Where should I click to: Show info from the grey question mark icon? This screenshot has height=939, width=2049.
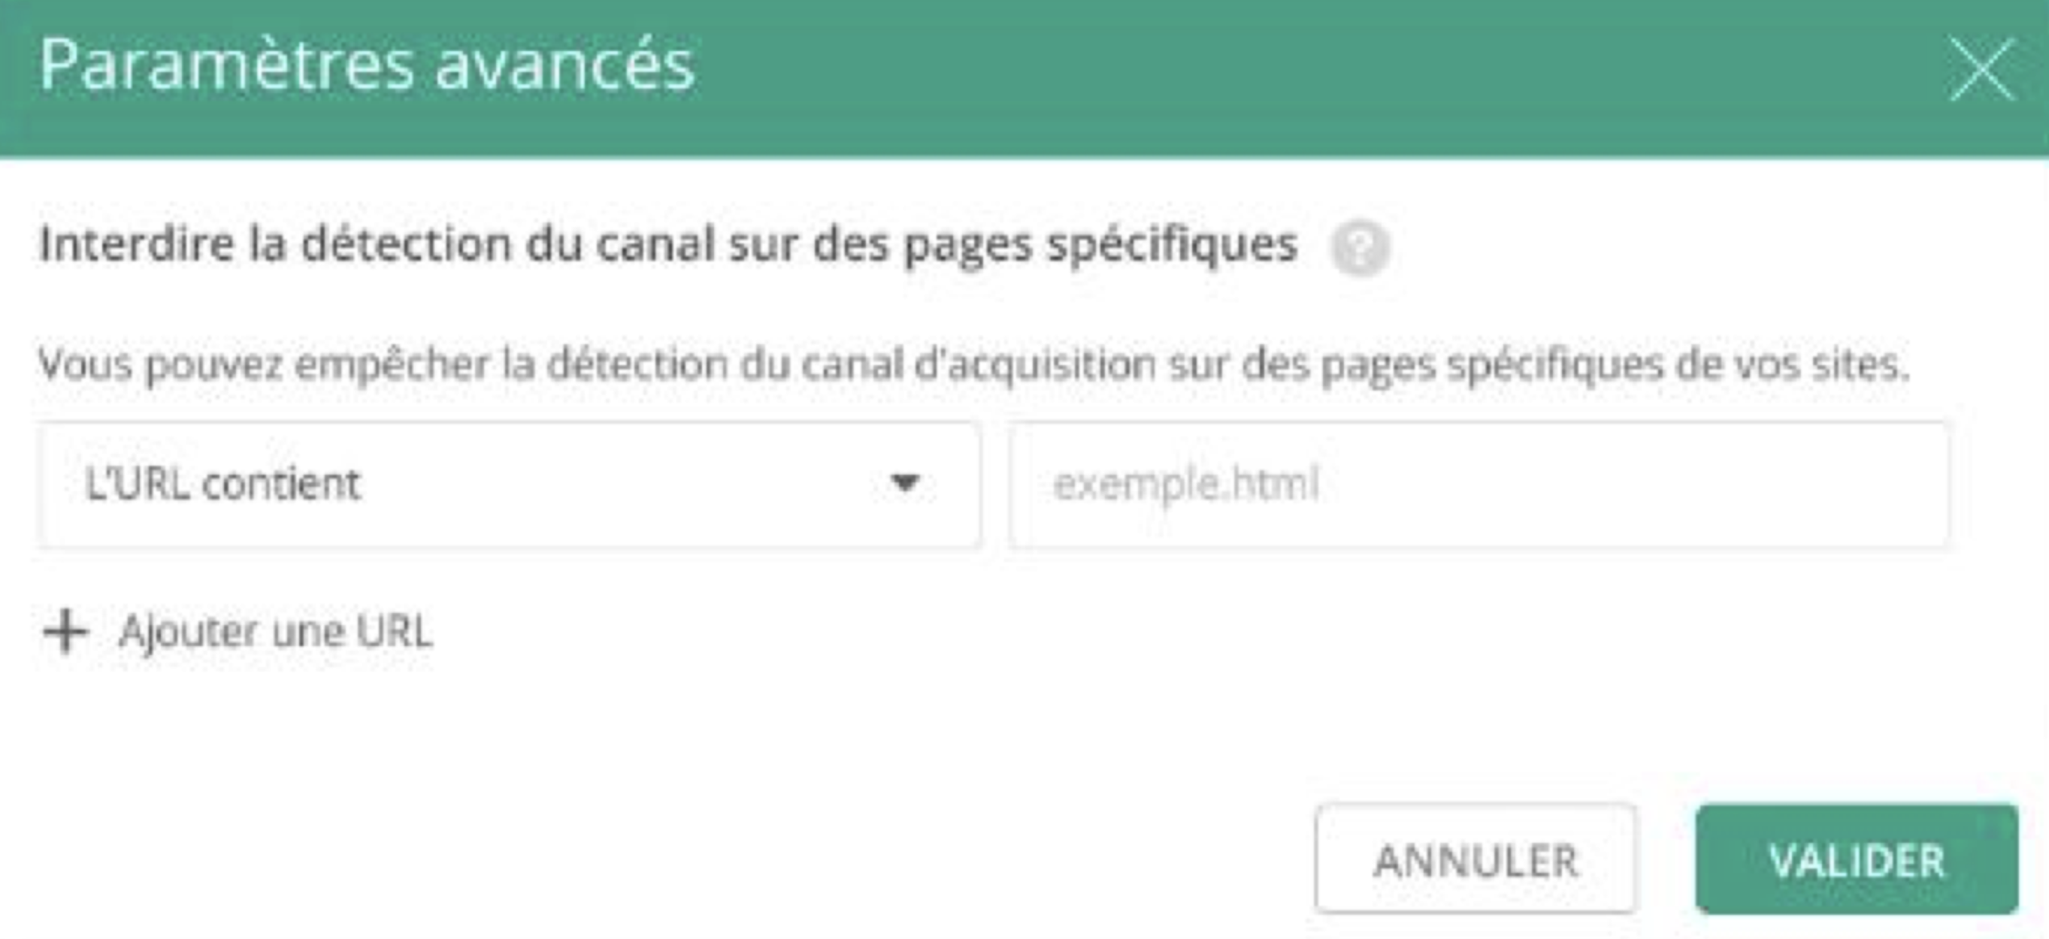[x=1360, y=247]
